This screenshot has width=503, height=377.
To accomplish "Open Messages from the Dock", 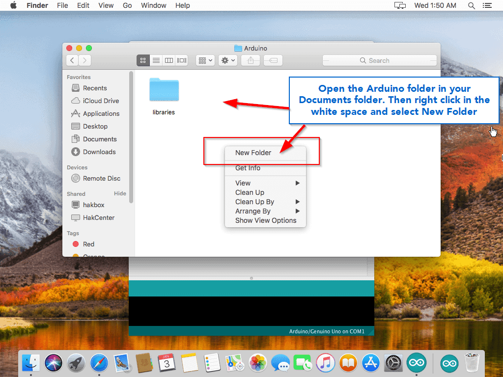I will click(280, 363).
